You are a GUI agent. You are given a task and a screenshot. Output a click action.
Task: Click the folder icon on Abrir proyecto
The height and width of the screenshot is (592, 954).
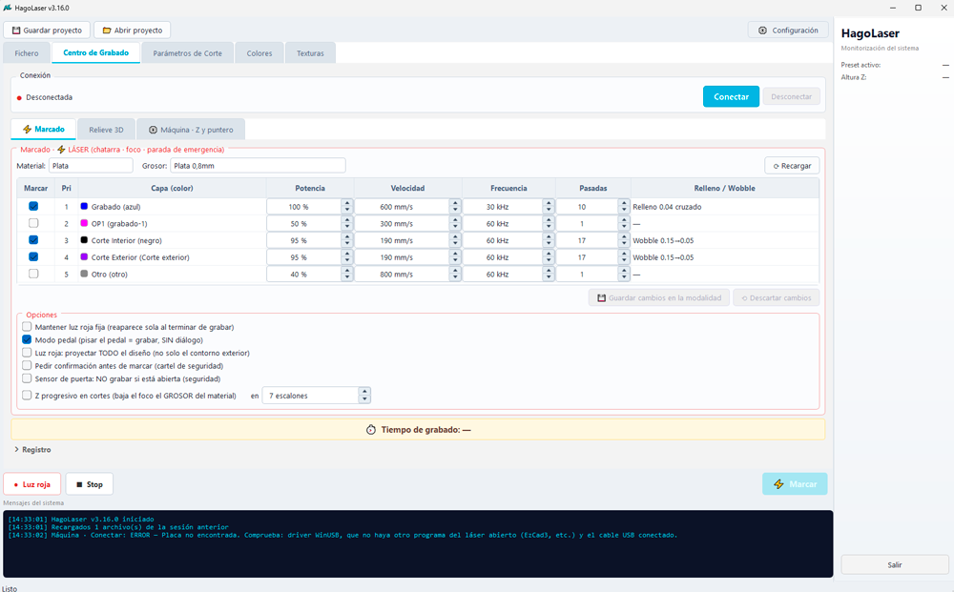click(x=107, y=31)
